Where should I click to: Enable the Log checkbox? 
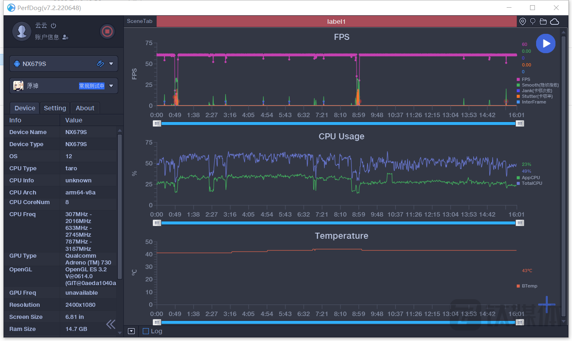(146, 331)
